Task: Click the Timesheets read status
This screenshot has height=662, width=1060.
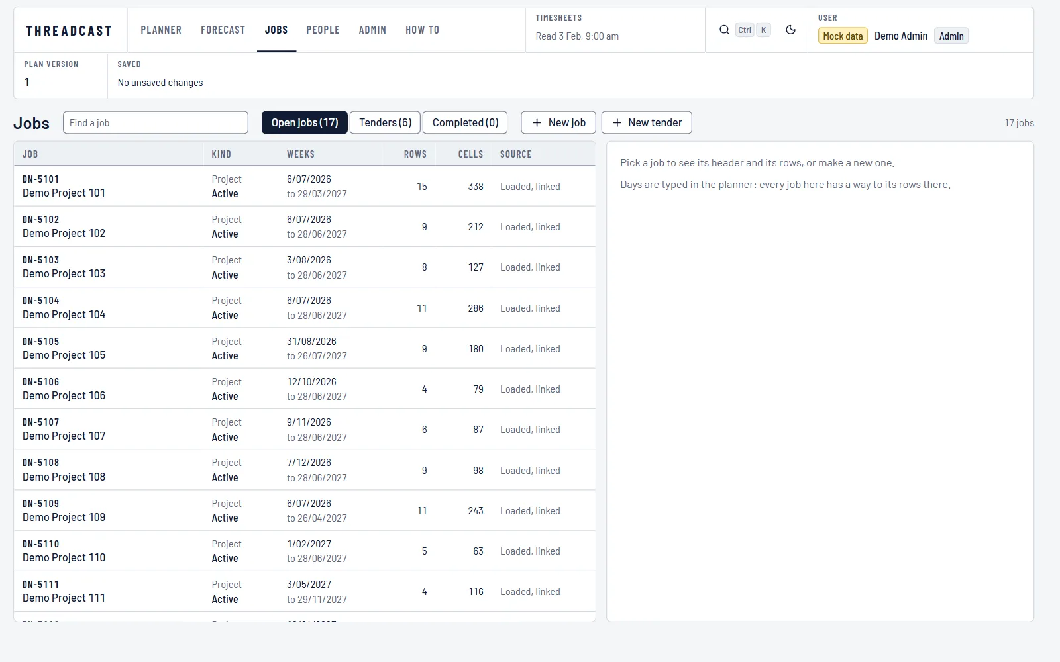Action: [577, 36]
